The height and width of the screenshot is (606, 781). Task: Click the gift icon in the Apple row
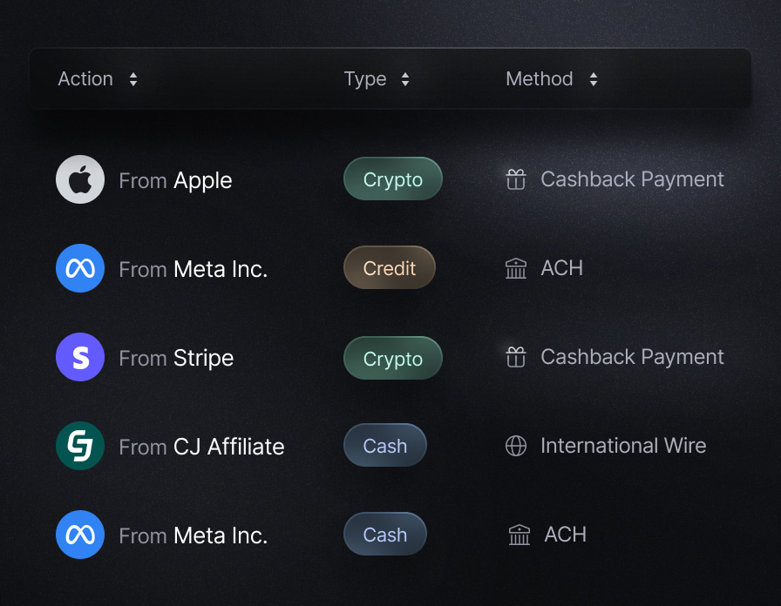[x=516, y=179]
